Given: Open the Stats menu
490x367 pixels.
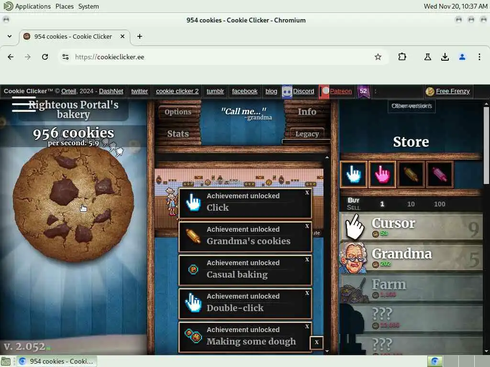Looking at the screenshot, I should click(178, 134).
